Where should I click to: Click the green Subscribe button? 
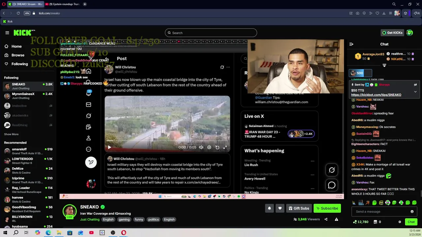pyautogui.click(x=327, y=208)
